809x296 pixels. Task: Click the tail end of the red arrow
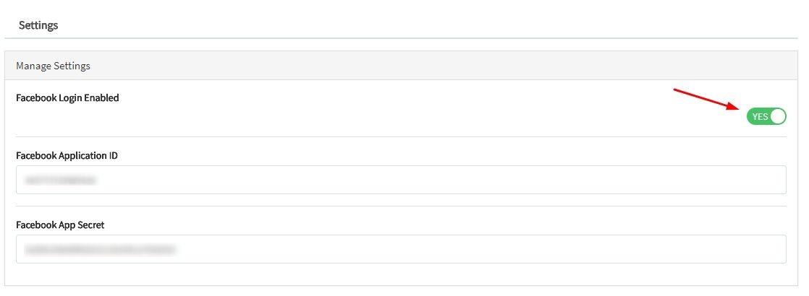coord(675,90)
